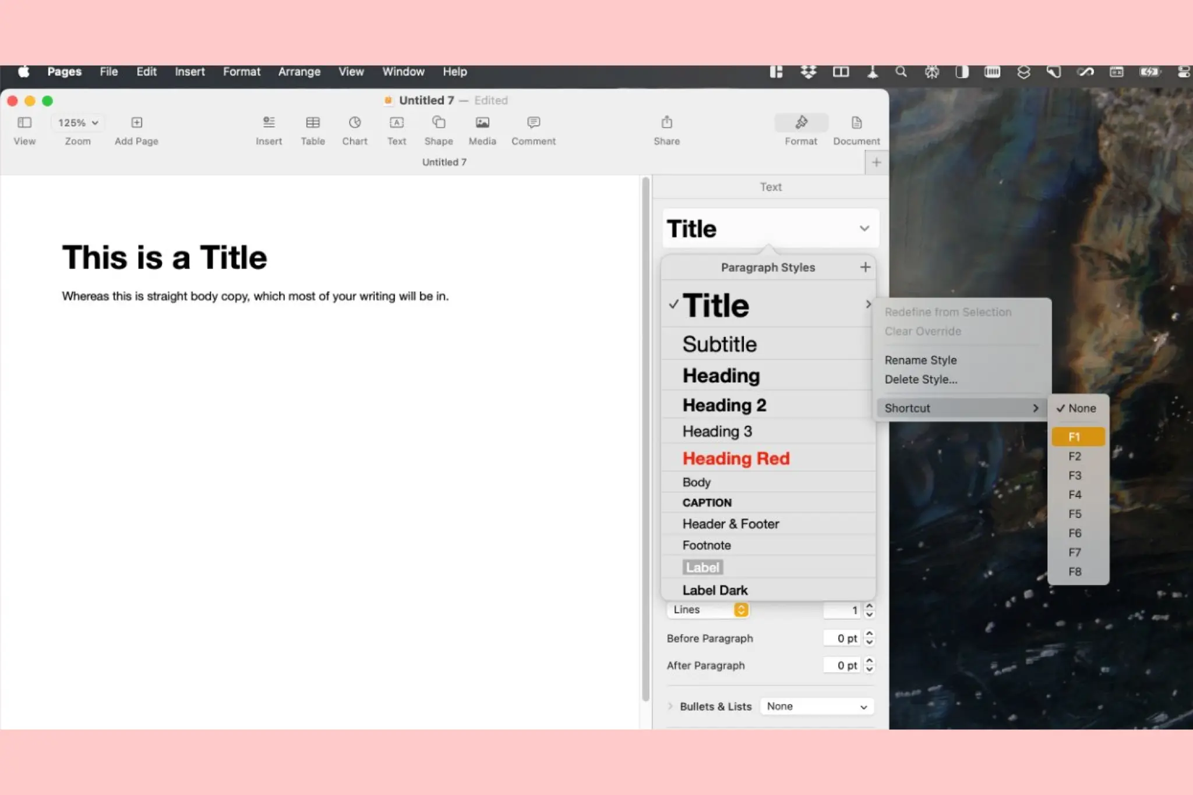The width and height of the screenshot is (1193, 795).
Task: Apply the Label Dark paragraph style
Action: point(768,590)
